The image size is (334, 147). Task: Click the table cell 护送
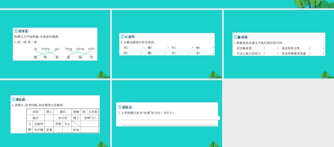point(76,130)
